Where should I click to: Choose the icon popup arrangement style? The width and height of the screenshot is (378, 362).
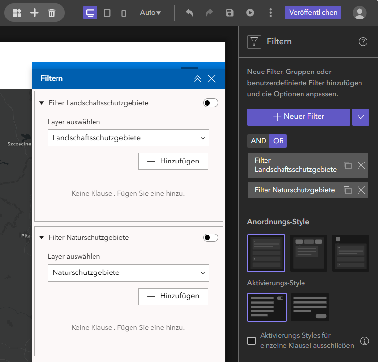[351, 253]
